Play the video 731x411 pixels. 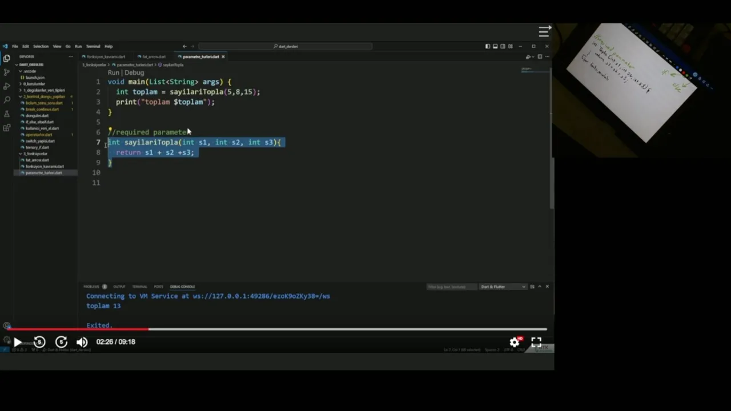[18, 342]
